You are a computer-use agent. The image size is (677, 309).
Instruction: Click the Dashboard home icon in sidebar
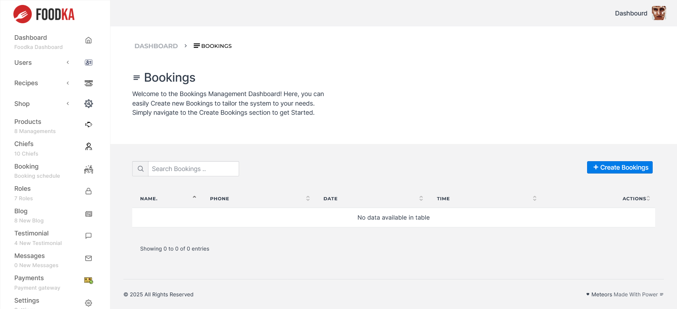89,40
